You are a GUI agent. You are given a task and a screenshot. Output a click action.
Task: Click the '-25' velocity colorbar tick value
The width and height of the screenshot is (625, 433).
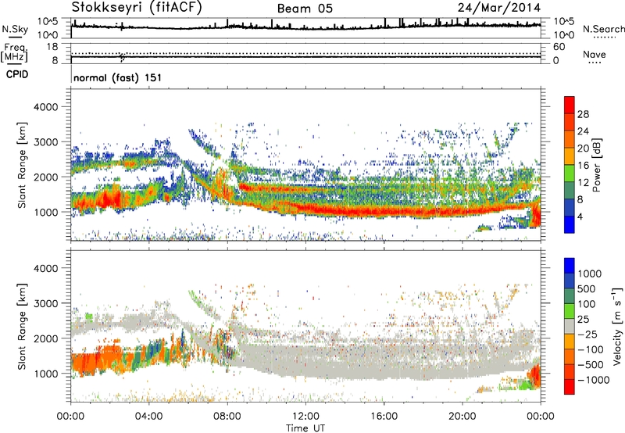[587, 334]
